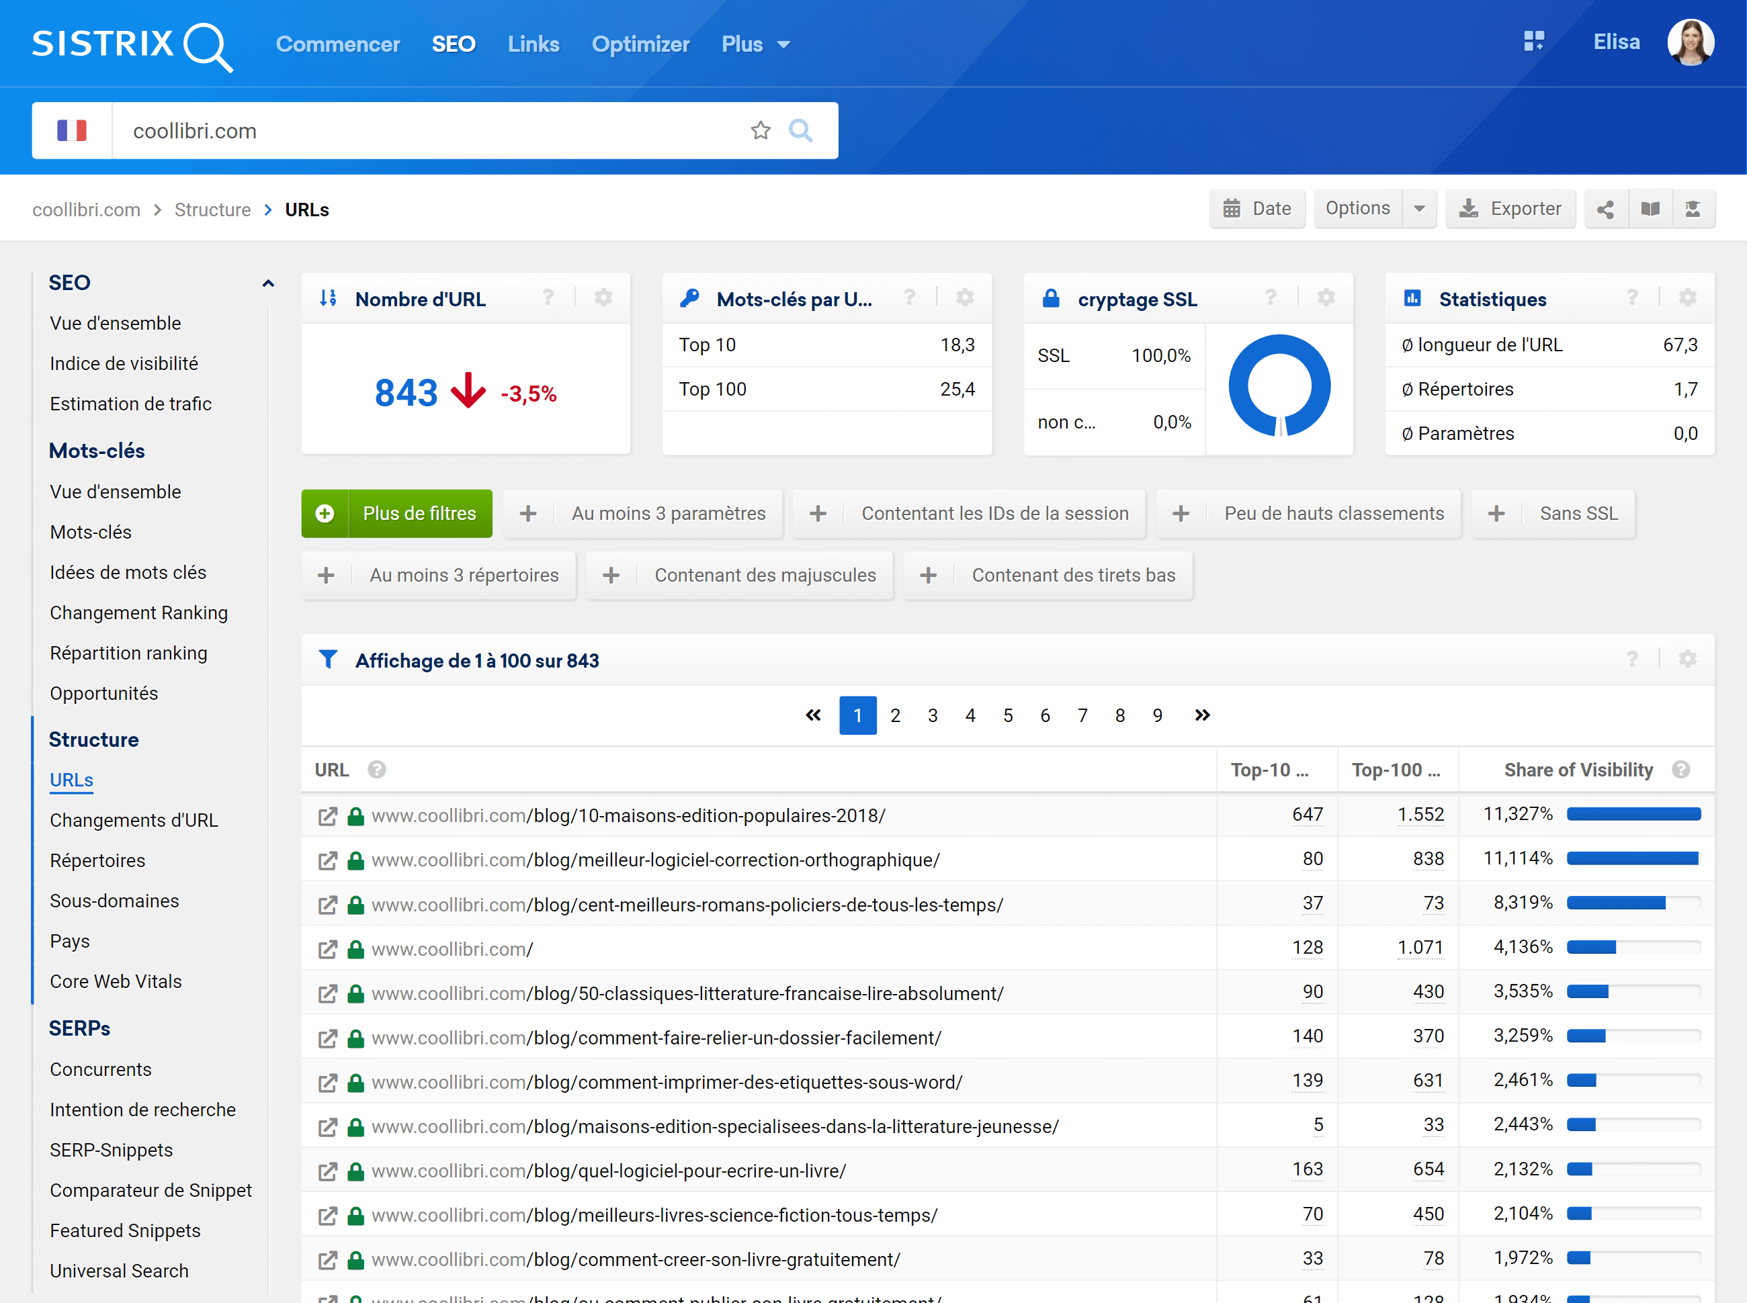Open Featured Snippets in sidebar
The image size is (1747, 1303).
coord(126,1230)
